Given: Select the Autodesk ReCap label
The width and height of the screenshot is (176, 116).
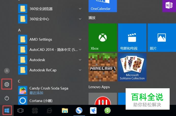Looking at the screenshot, I should pyautogui.click(x=43, y=70).
